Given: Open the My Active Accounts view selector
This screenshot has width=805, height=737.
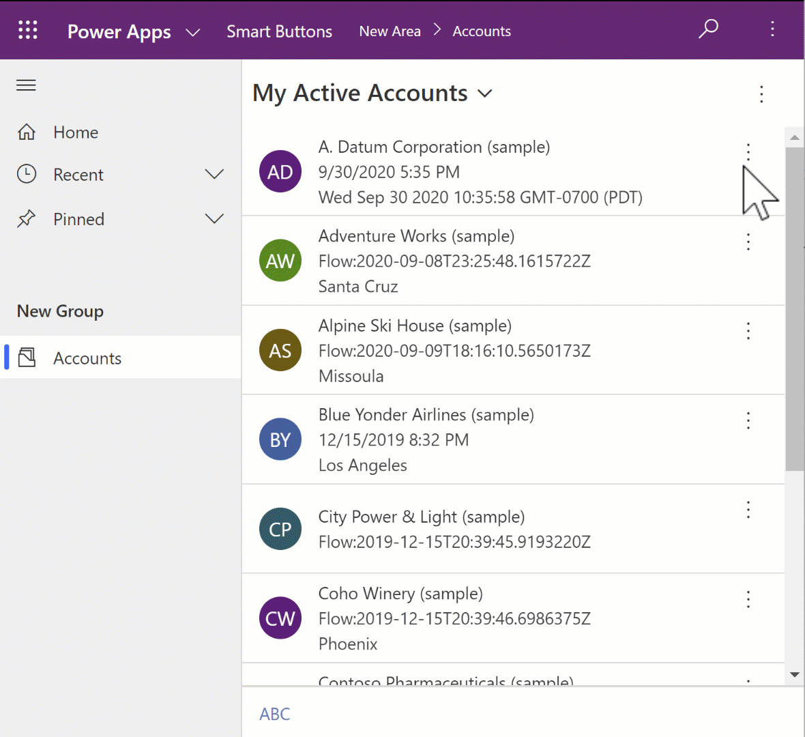Looking at the screenshot, I should [x=372, y=93].
